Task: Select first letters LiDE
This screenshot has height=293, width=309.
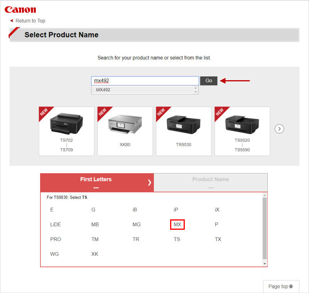Action: (x=56, y=224)
